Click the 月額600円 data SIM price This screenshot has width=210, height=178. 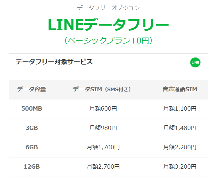pyautogui.click(x=103, y=109)
